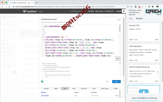Select the Text expression tab

pos(65,88)
